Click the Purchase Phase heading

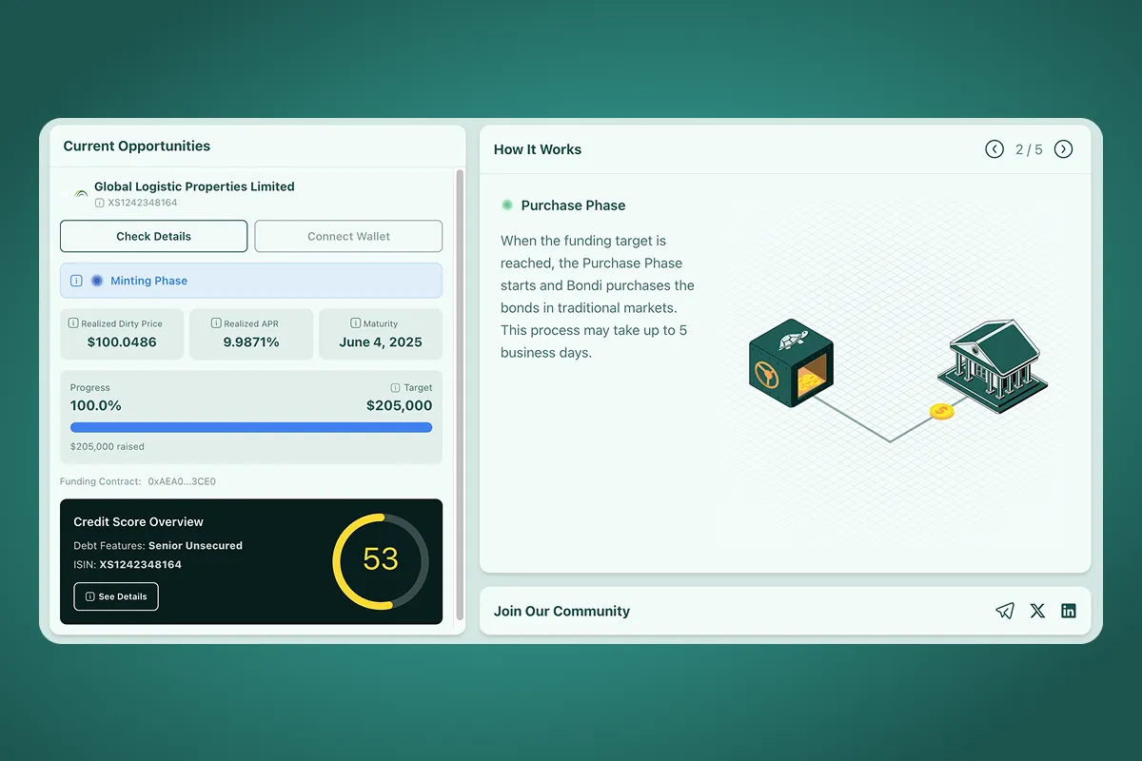click(573, 205)
